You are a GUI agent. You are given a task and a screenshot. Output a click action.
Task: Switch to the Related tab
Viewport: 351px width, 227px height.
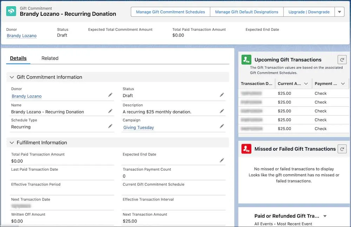tap(50, 58)
